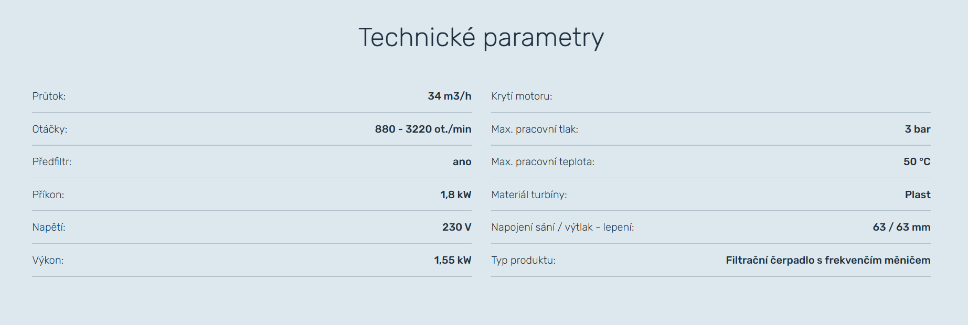The image size is (968, 325).
Task: Select the 50 °C temperature value
Action: click(x=917, y=162)
